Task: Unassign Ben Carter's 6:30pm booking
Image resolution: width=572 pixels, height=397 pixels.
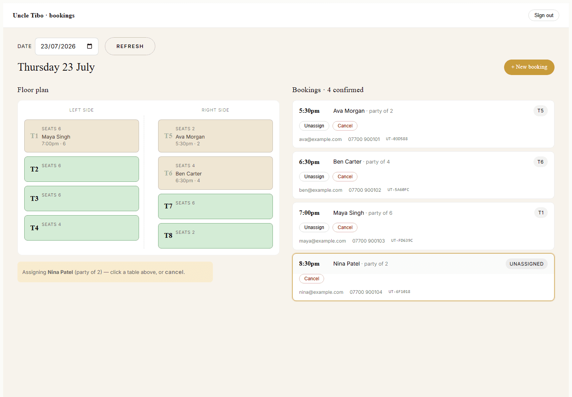Action: 314,177
